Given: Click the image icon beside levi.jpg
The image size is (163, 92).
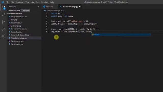Looking at the screenshot, I should [x=10, y=20].
